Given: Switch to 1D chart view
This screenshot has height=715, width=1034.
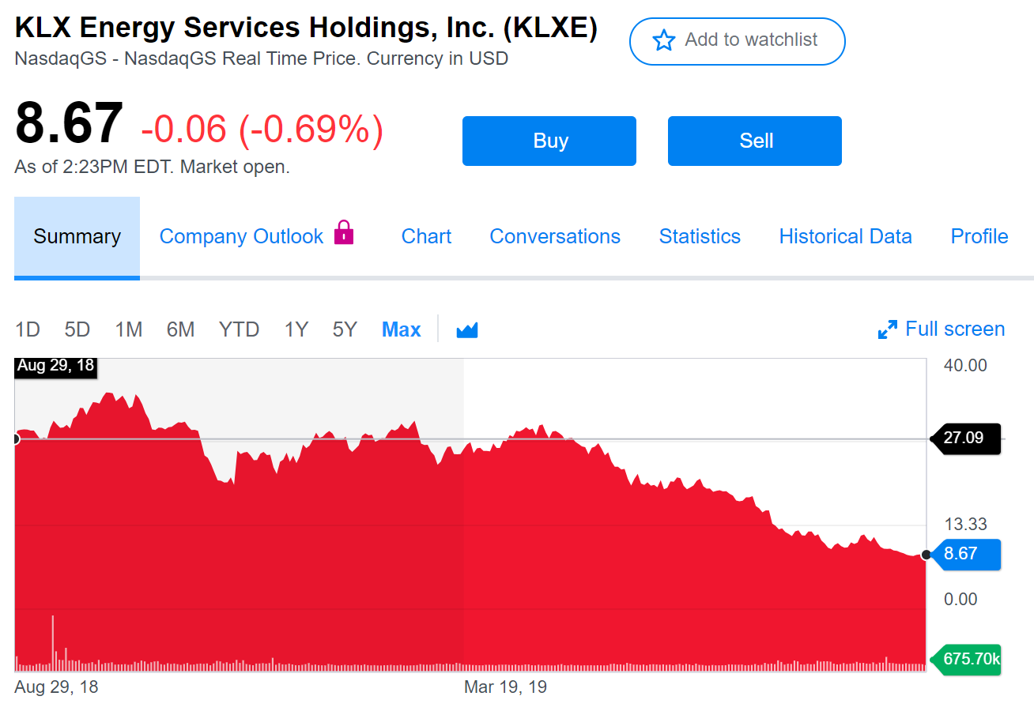Looking at the screenshot, I should click(x=28, y=329).
